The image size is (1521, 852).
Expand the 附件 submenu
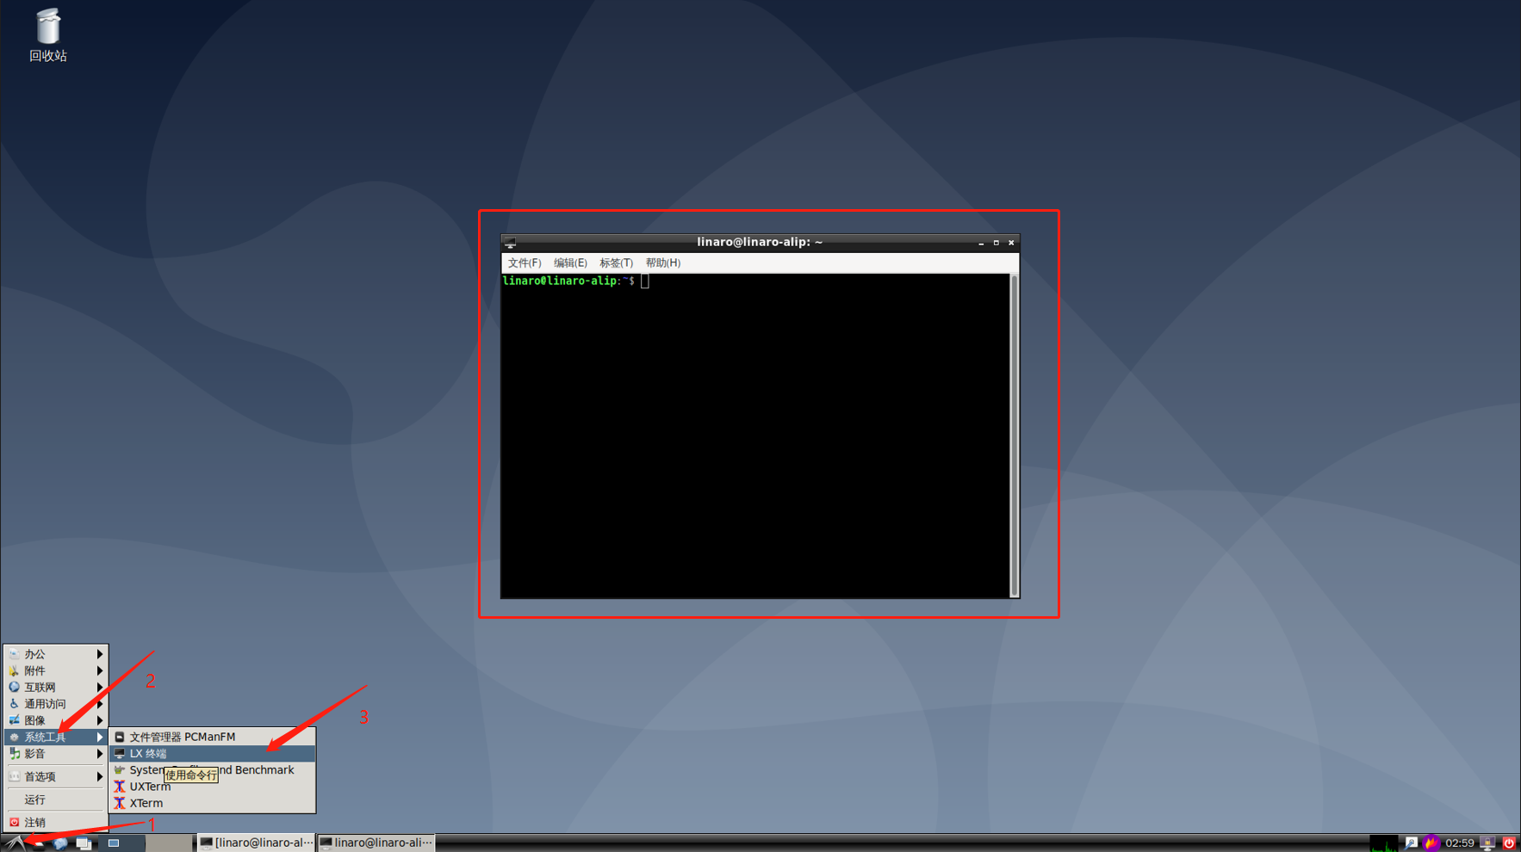point(56,670)
